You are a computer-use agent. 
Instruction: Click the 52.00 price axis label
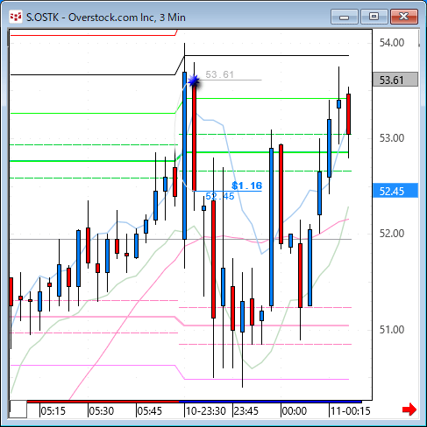pyautogui.click(x=392, y=234)
